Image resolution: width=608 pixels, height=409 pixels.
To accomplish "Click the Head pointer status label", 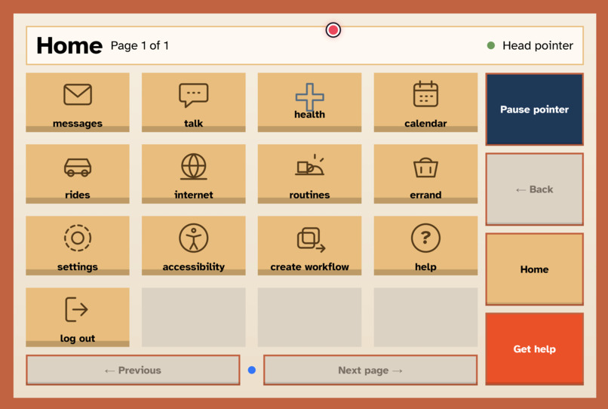I will (x=537, y=46).
